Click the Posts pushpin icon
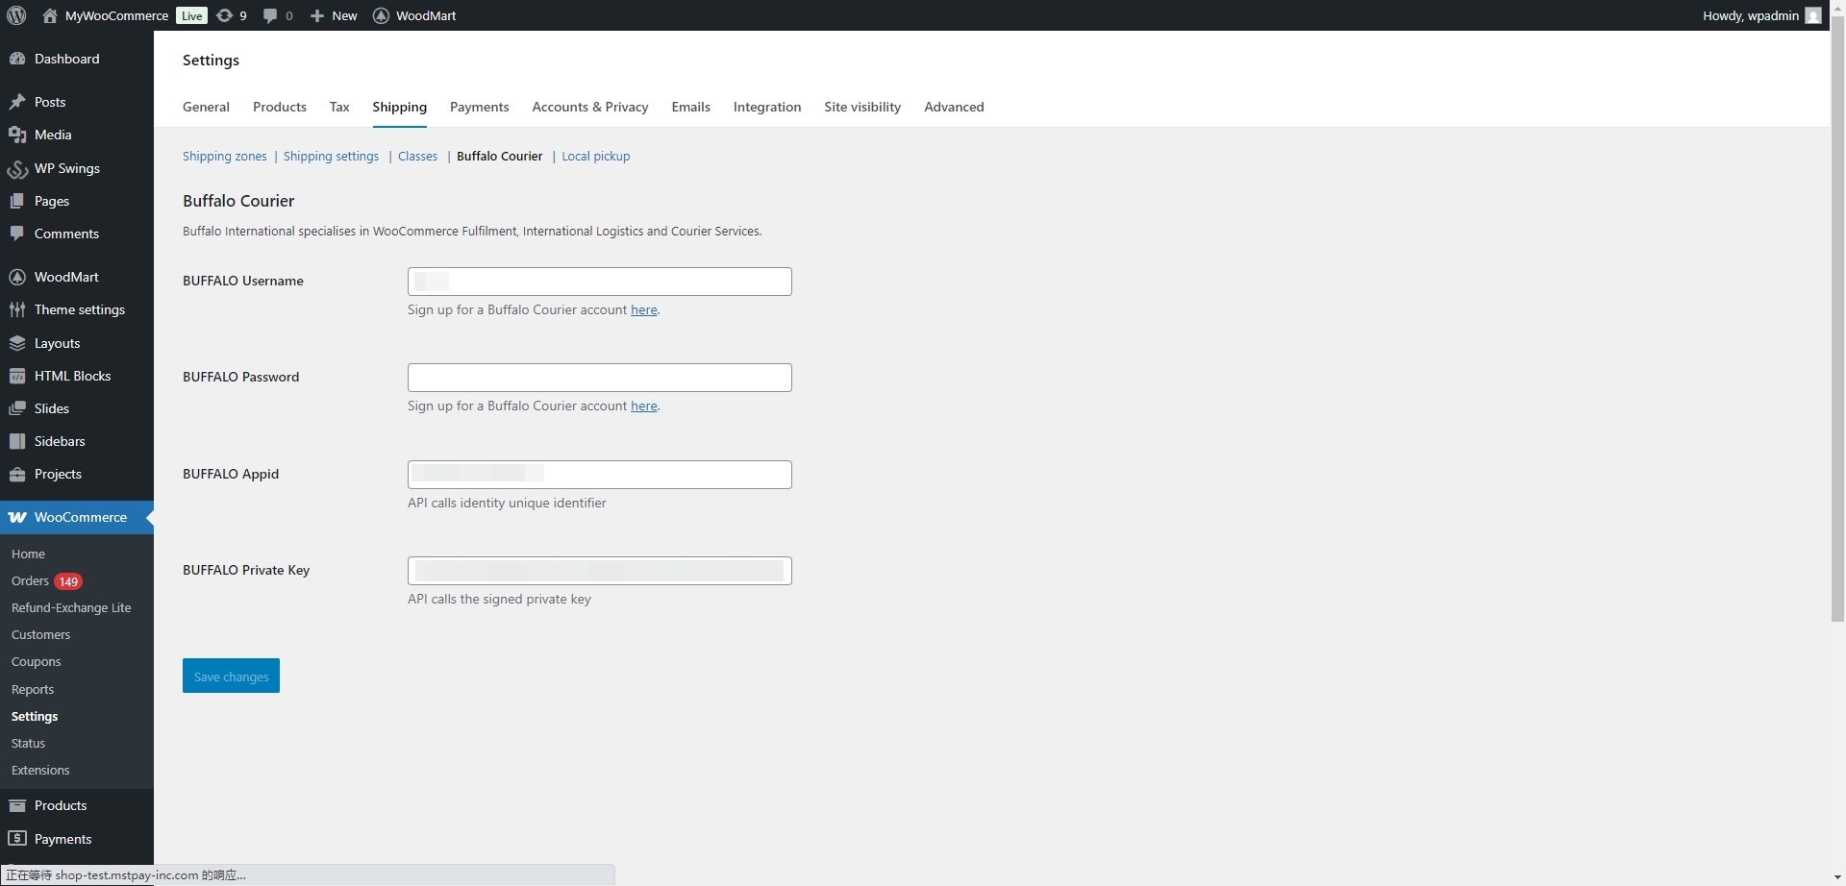This screenshot has height=886, width=1846. [17, 102]
